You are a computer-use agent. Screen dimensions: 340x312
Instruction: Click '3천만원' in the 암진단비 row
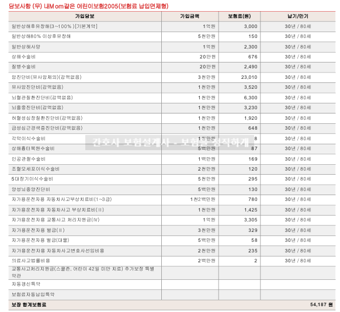point(206,77)
